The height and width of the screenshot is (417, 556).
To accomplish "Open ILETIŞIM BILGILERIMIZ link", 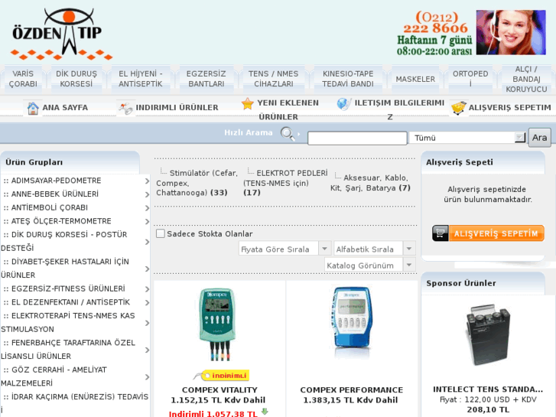I will [x=399, y=109].
